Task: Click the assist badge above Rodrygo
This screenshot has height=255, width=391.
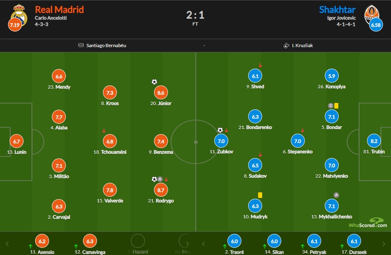Action: (160, 179)
